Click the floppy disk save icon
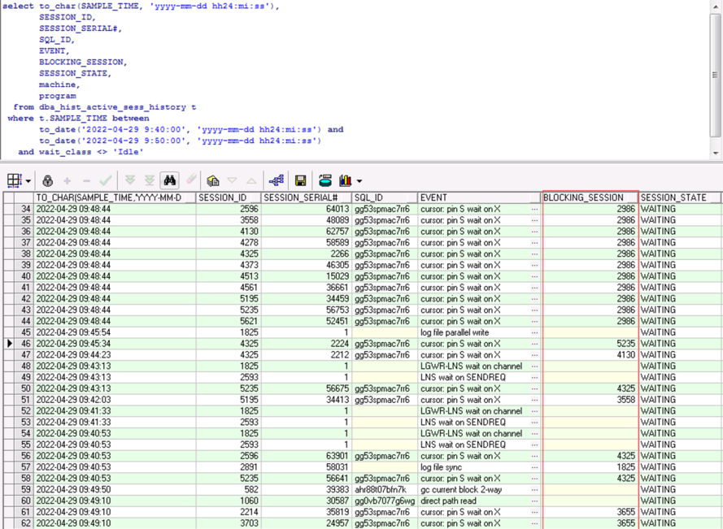723x529 pixels. pos(301,180)
